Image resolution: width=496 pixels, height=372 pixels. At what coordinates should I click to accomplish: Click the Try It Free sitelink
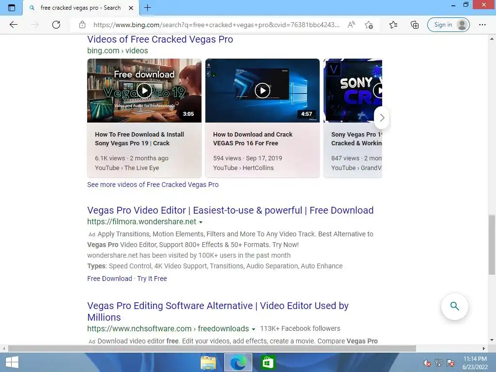click(x=152, y=279)
